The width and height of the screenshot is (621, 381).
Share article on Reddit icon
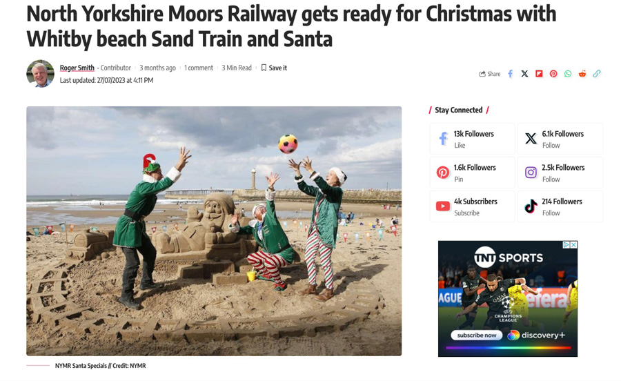(582, 74)
